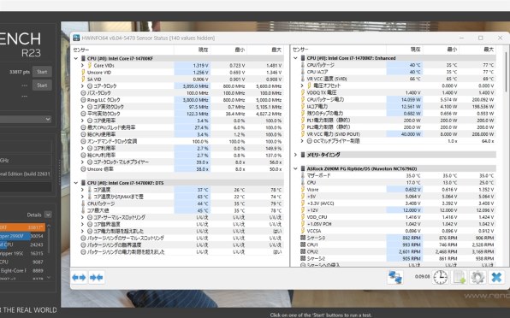Image resolution: width=510 pixels, height=318 pixels.
Task: Expand the Core VIDs row
Action: coord(82,65)
